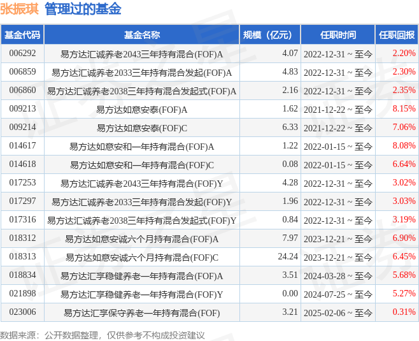Screen dimensions: 419x341
Task: Click fund name 易方达汇享保守养老一年持有混合(FOF)
Action: [x=141, y=313]
